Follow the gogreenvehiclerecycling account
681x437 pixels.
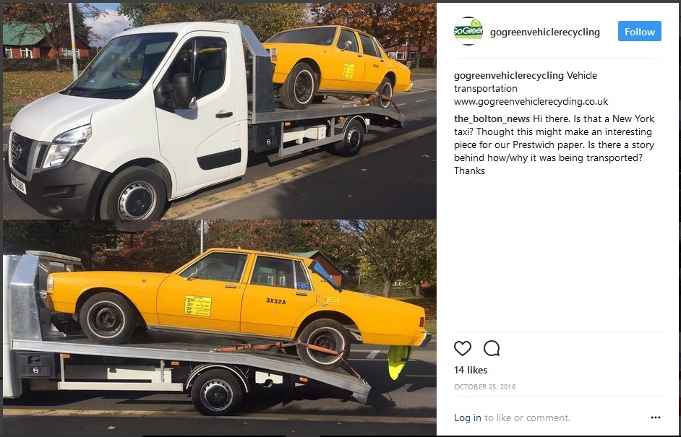[639, 31]
